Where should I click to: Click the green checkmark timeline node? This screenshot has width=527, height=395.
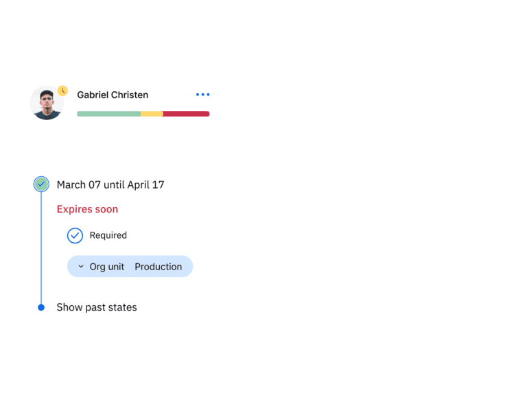[41, 184]
